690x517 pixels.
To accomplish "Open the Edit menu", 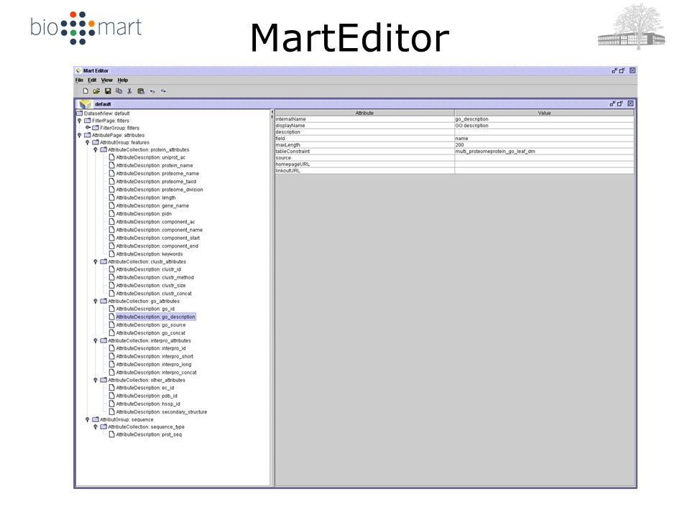I will pyautogui.click(x=92, y=80).
